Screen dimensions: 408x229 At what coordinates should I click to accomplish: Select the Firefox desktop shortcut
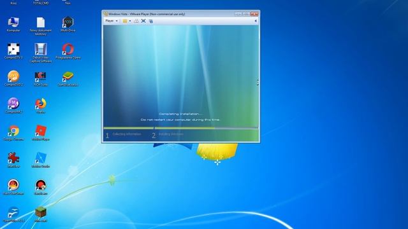pyautogui.click(x=41, y=106)
